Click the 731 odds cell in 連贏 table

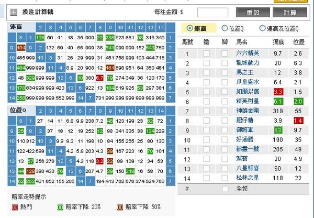pyautogui.click(x=100, y=98)
